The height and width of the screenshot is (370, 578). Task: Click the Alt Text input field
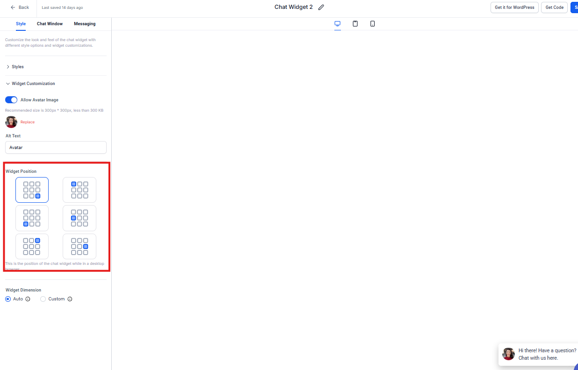(x=56, y=148)
